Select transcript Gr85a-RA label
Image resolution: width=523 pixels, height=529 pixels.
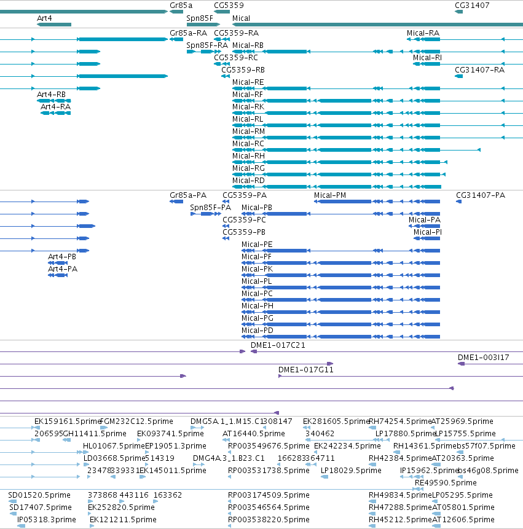pyautogui.click(x=188, y=33)
